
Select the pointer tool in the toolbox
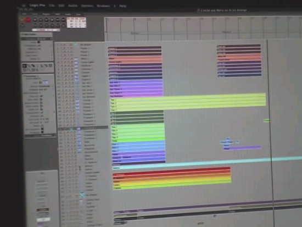25,66
